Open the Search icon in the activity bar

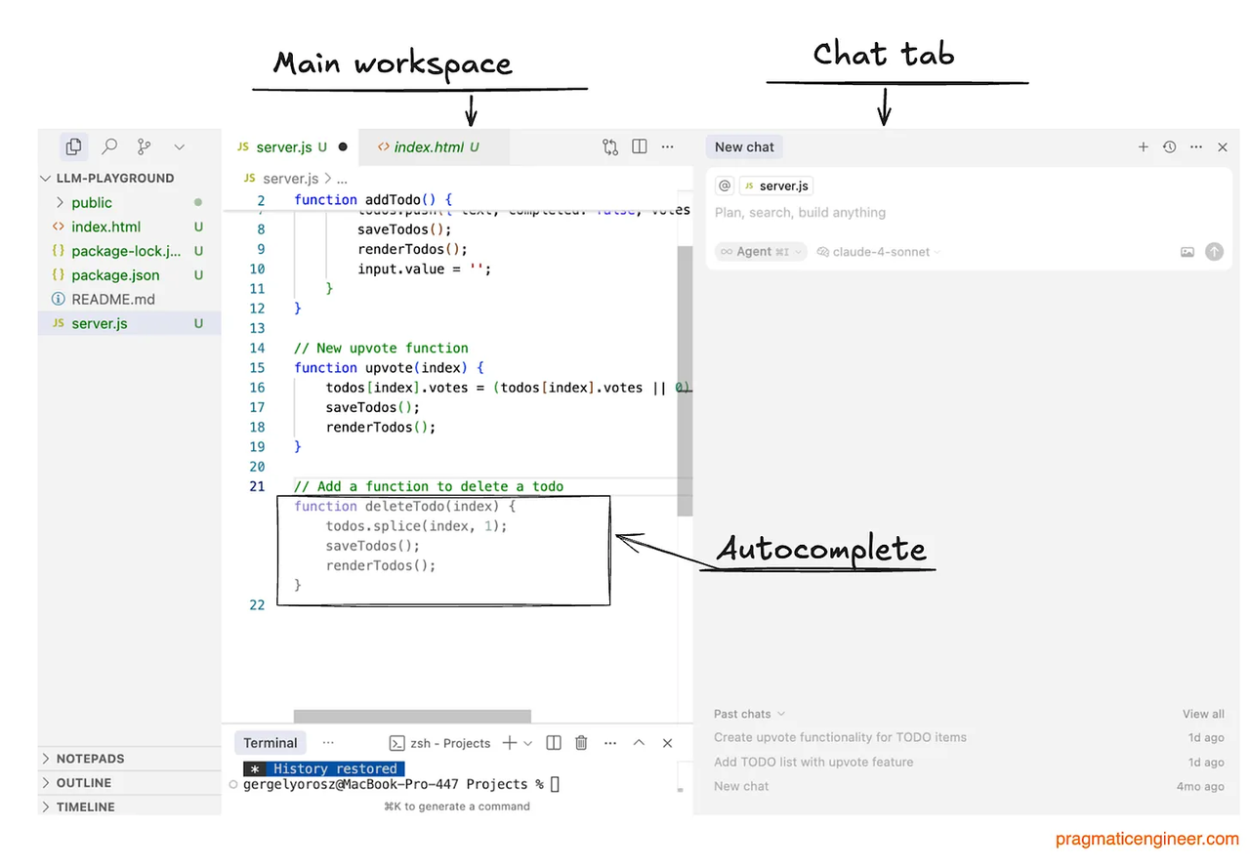click(109, 145)
